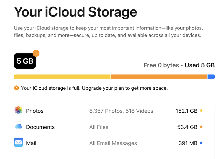Viewport: 223px width, 159px height.
Task: Click the Mail envelope icon
Action: pyautogui.click(x=18, y=142)
